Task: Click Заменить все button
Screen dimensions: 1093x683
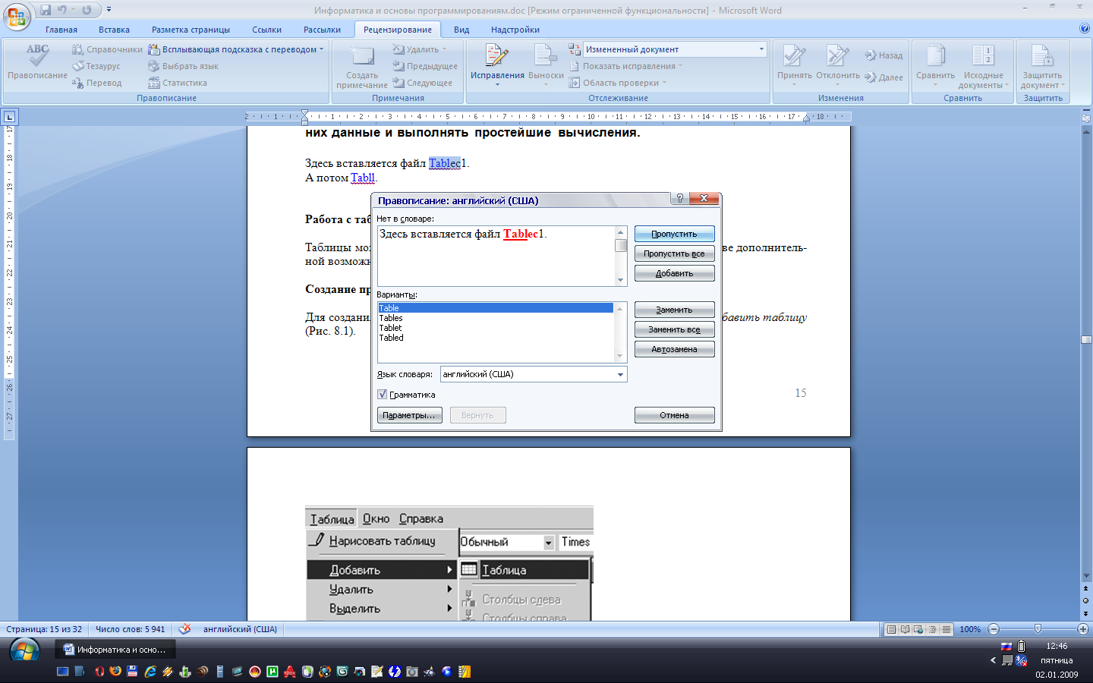Action: 674,329
